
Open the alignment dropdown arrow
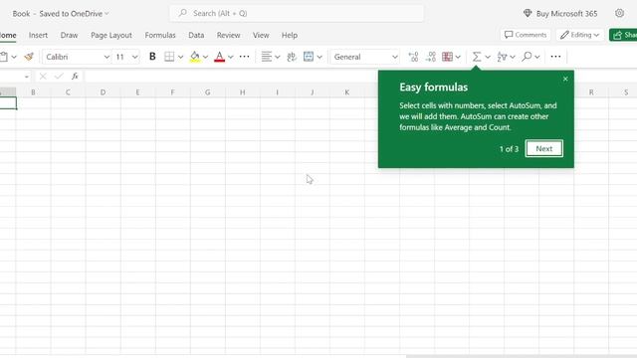(278, 57)
